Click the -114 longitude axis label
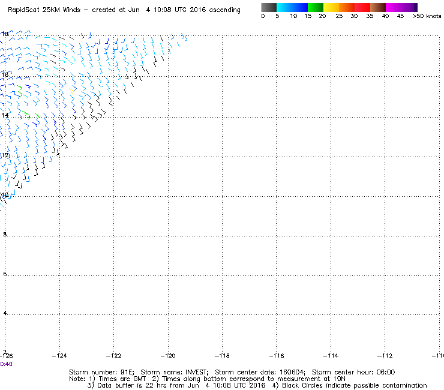 coord(331,356)
